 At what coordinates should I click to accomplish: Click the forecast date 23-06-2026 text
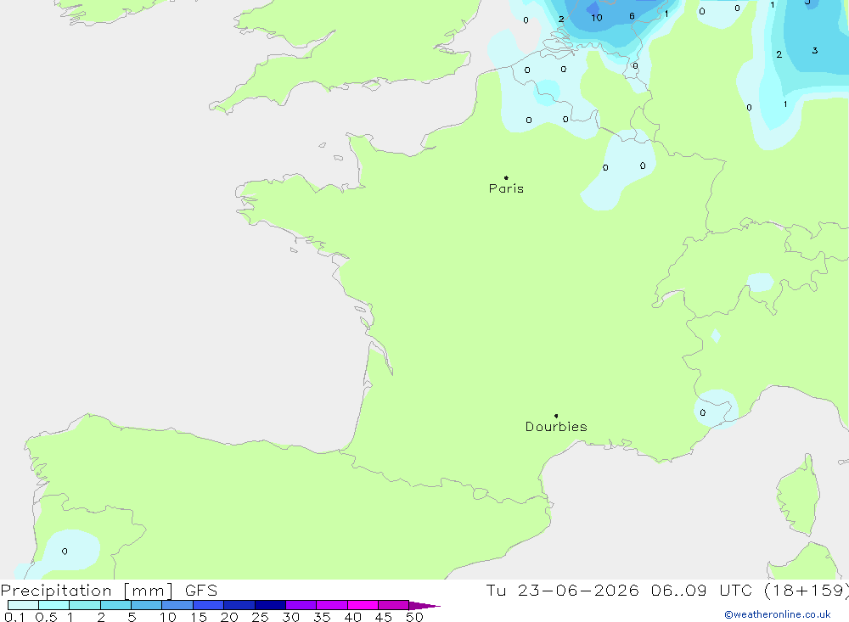tap(578, 590)
